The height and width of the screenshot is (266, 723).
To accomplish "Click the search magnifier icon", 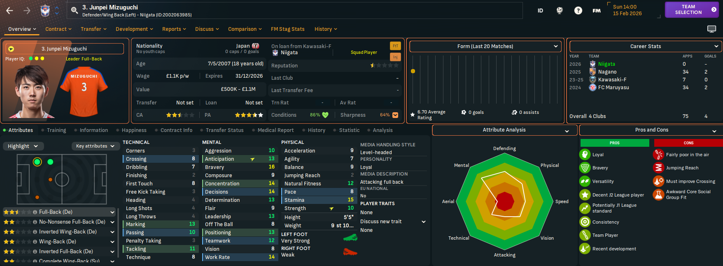I will (x=75, y=10).
